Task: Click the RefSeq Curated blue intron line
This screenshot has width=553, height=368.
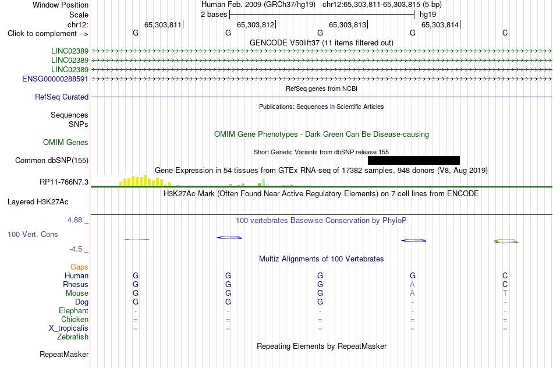Action: pos(322,97)
